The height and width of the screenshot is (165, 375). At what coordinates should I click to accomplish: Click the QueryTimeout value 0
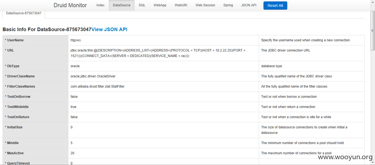[71, 163]
